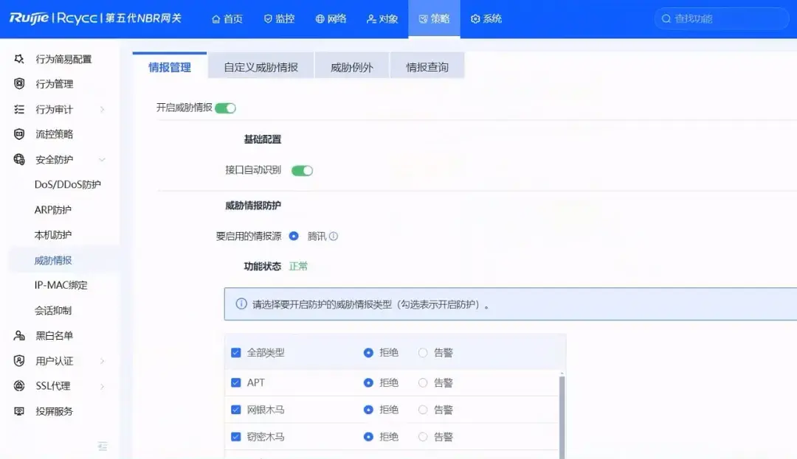Switch to the 自定义威胁情报 tab
Viewport: 797px width, 459px height.
coord(261,66)
